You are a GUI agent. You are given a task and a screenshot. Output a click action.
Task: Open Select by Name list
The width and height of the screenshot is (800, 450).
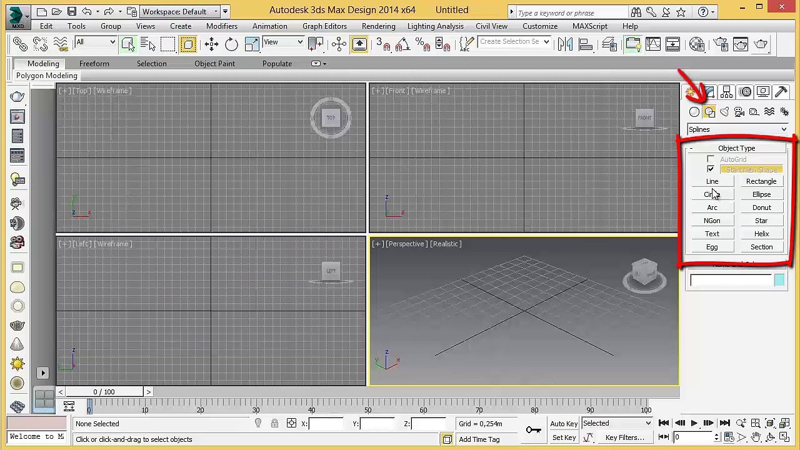[147, 44]
